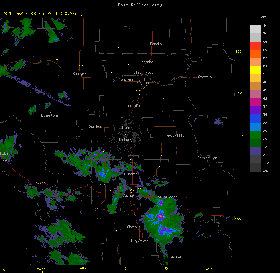Click the white caret marker below Ponoka
The width and height of the screenshot is (280, 273).
119,48
